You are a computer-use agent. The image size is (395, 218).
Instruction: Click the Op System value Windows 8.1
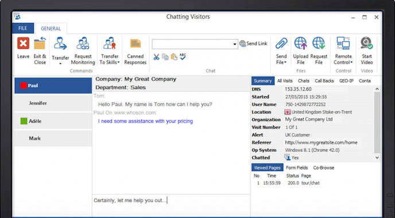pyautogui.click(x=312, y=150)
